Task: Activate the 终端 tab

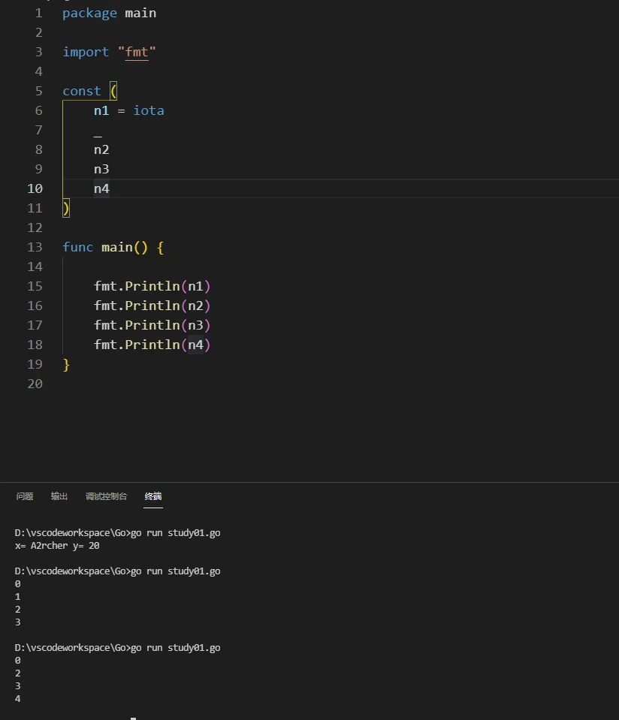Action: point(153,496)
